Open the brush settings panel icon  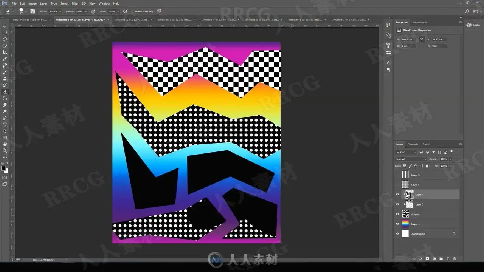coord(33,11)
